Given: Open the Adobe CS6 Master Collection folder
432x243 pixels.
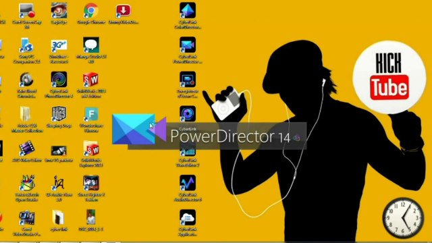Looking at the screenshot, I should [26, 114].
